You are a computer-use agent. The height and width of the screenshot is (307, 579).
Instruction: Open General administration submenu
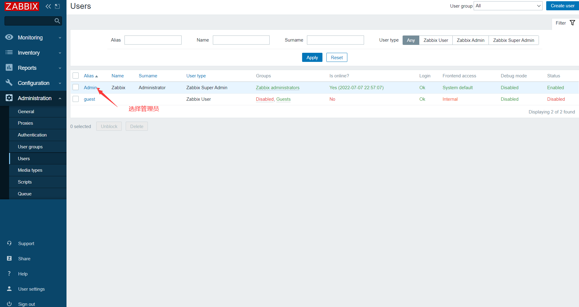coord(38,111)
